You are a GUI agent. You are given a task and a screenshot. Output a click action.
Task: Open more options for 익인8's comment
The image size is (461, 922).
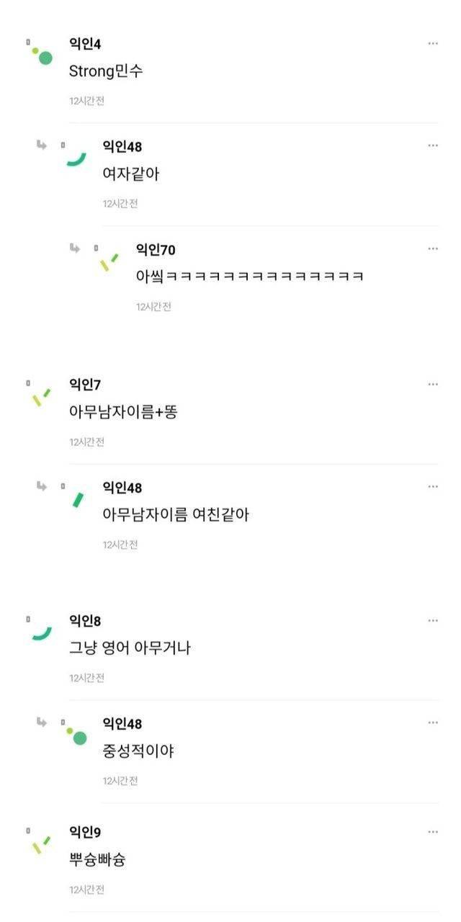tap(433, 621)
